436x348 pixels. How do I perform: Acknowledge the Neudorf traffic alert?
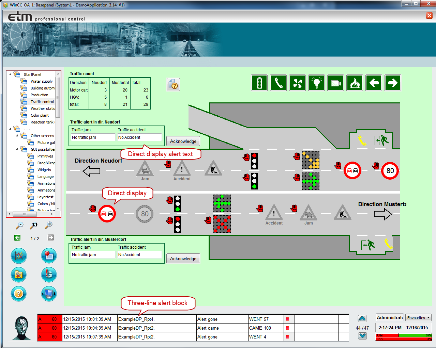183,141
